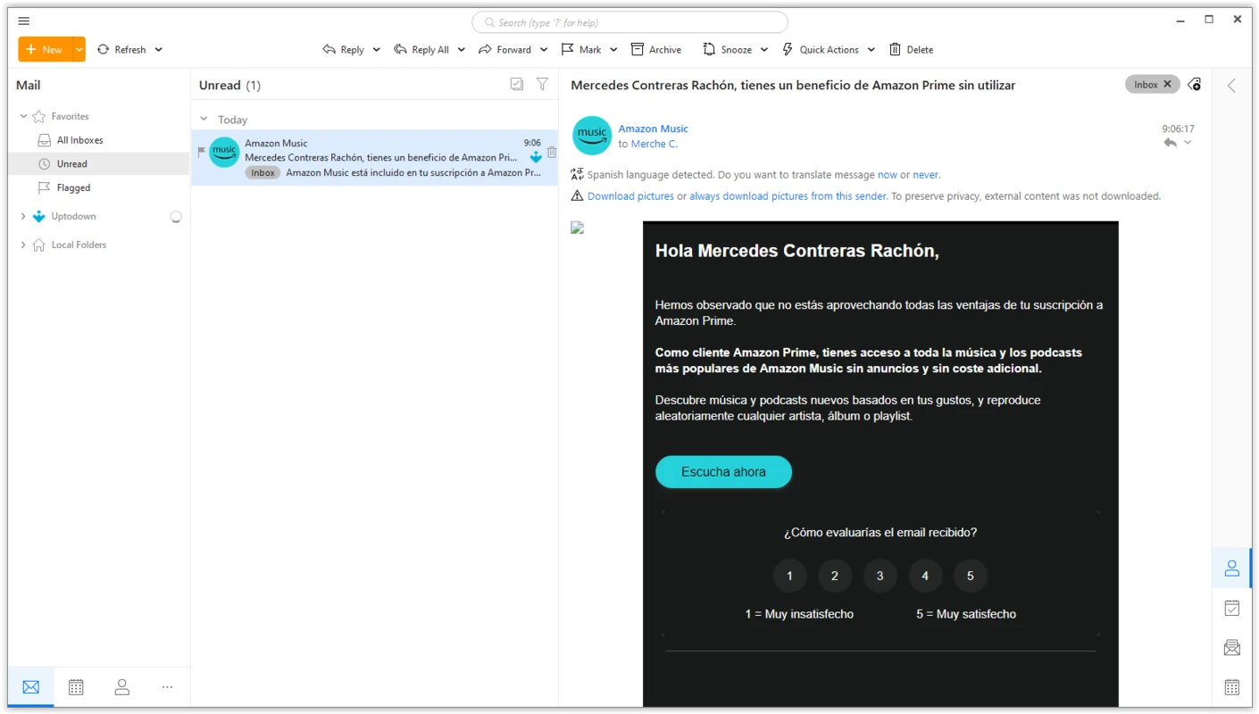Open the agenda checklist icon in right sidebar
This screenshot has width=1259, height=714.
point(1231,608)
